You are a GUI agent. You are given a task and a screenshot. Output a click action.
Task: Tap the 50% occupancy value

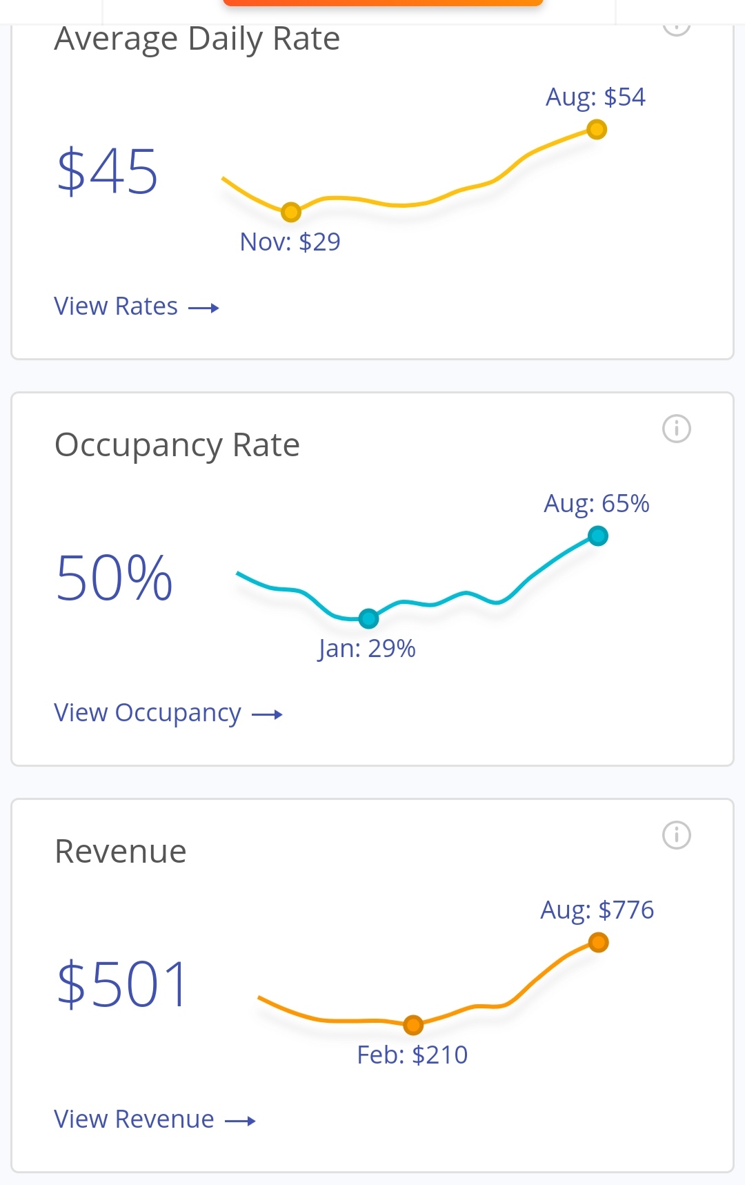(x=114, y=578)
